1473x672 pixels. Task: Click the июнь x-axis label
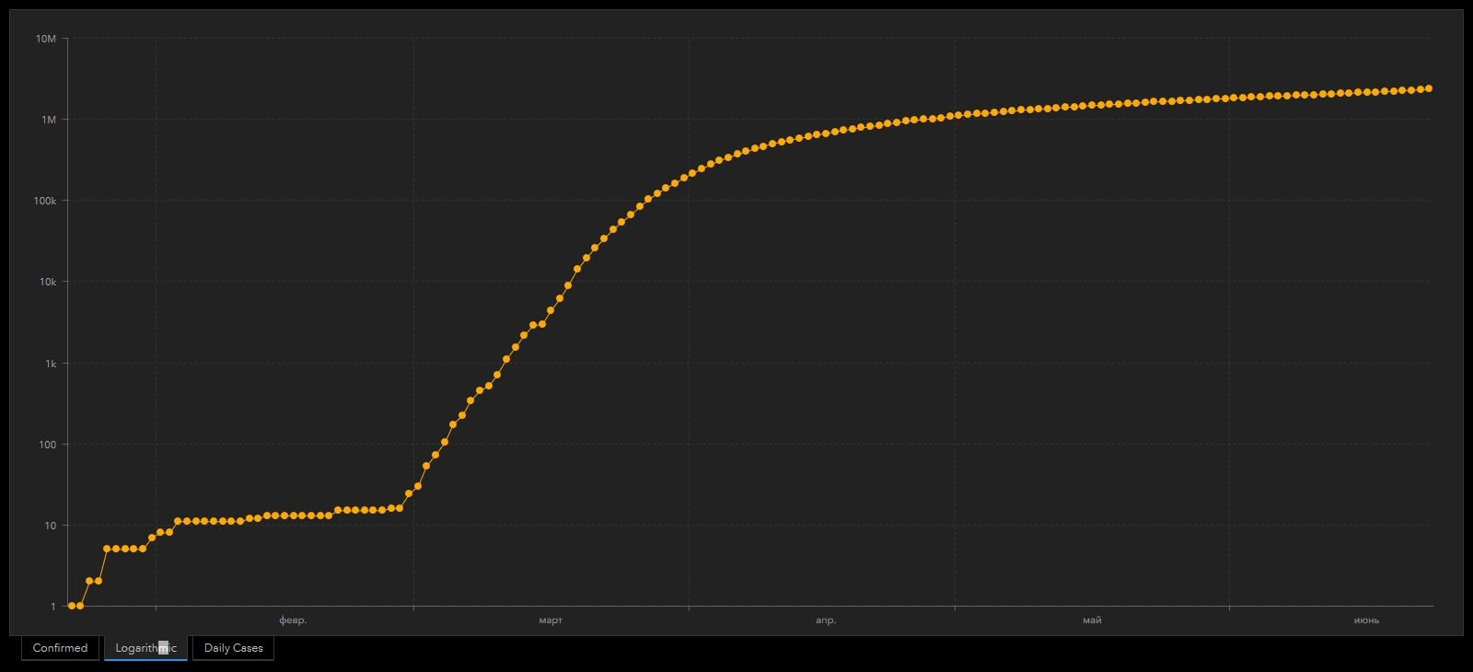click(1366, 620)
